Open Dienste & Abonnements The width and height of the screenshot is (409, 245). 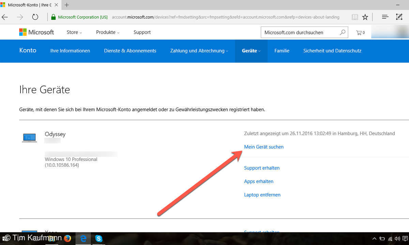130,51
